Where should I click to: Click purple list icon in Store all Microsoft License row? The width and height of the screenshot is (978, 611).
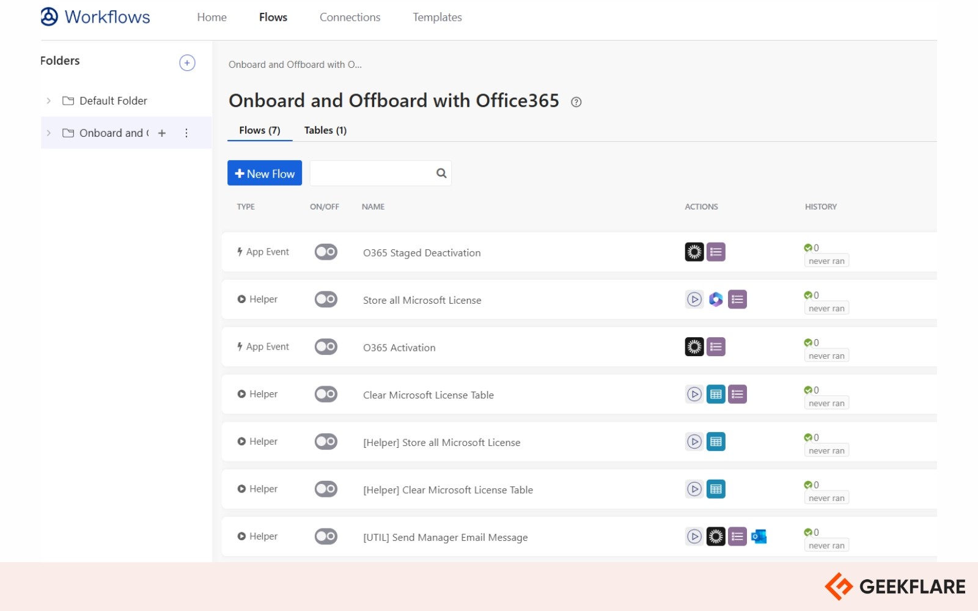737,299
